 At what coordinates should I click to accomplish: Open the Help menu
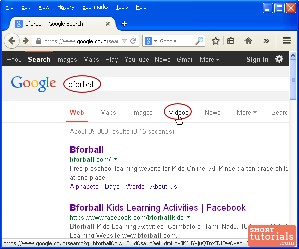pos(141,7)
